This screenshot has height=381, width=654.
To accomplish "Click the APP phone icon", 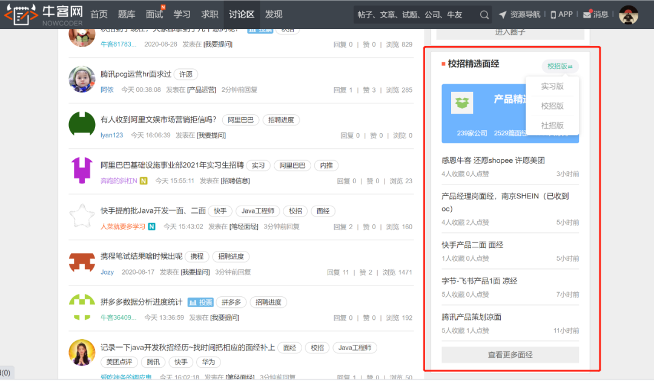I will [x=553, y=15].
